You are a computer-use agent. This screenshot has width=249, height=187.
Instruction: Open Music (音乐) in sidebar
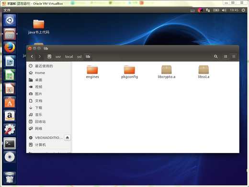[49, 115]
